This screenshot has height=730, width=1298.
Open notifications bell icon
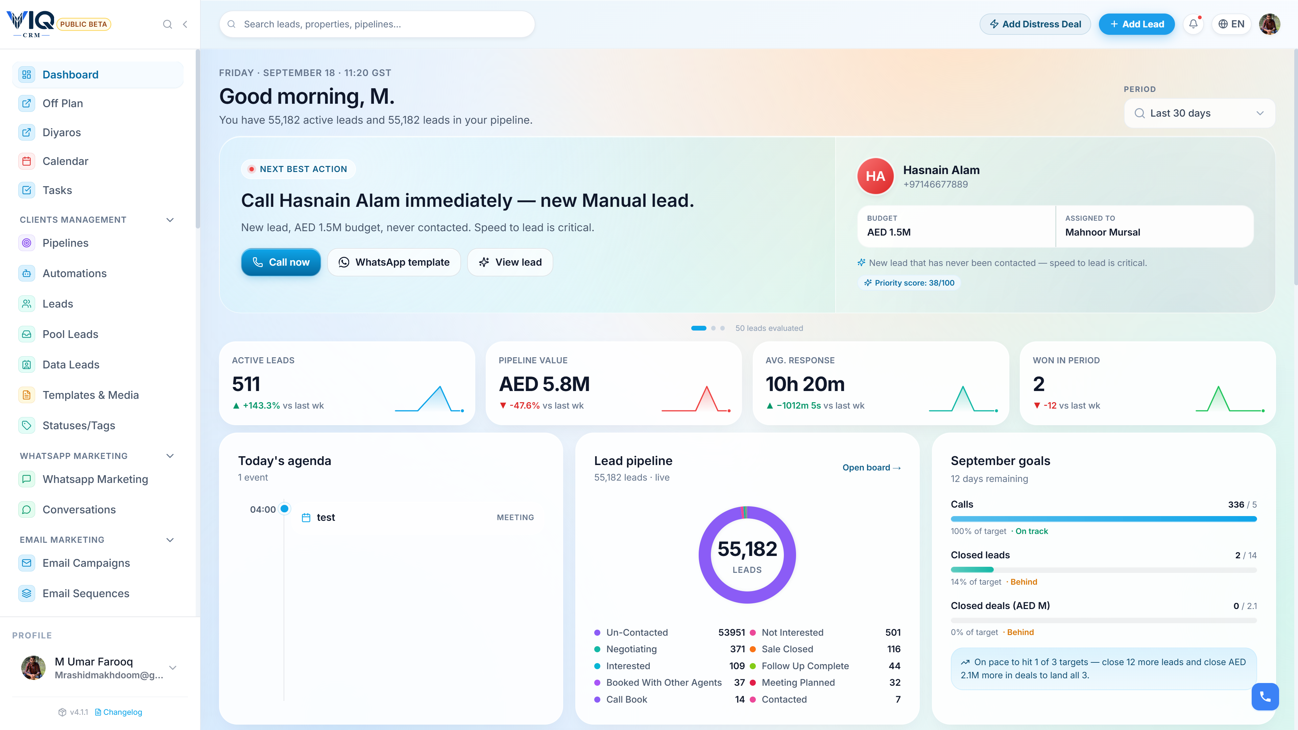(x=1193, y=24)
